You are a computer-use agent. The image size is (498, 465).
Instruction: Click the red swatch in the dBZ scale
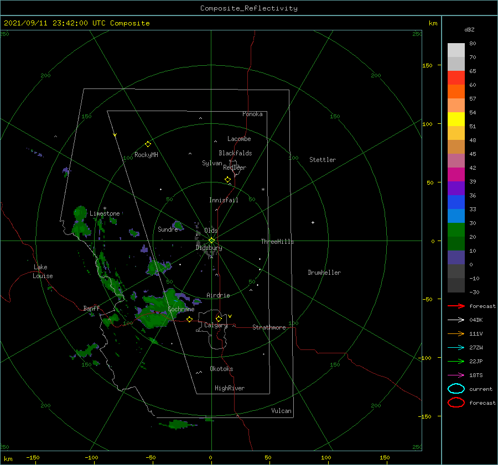[456, 78]
